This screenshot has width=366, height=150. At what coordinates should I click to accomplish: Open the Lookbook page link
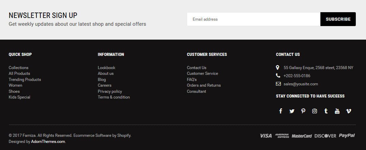[x=106, y=68]
